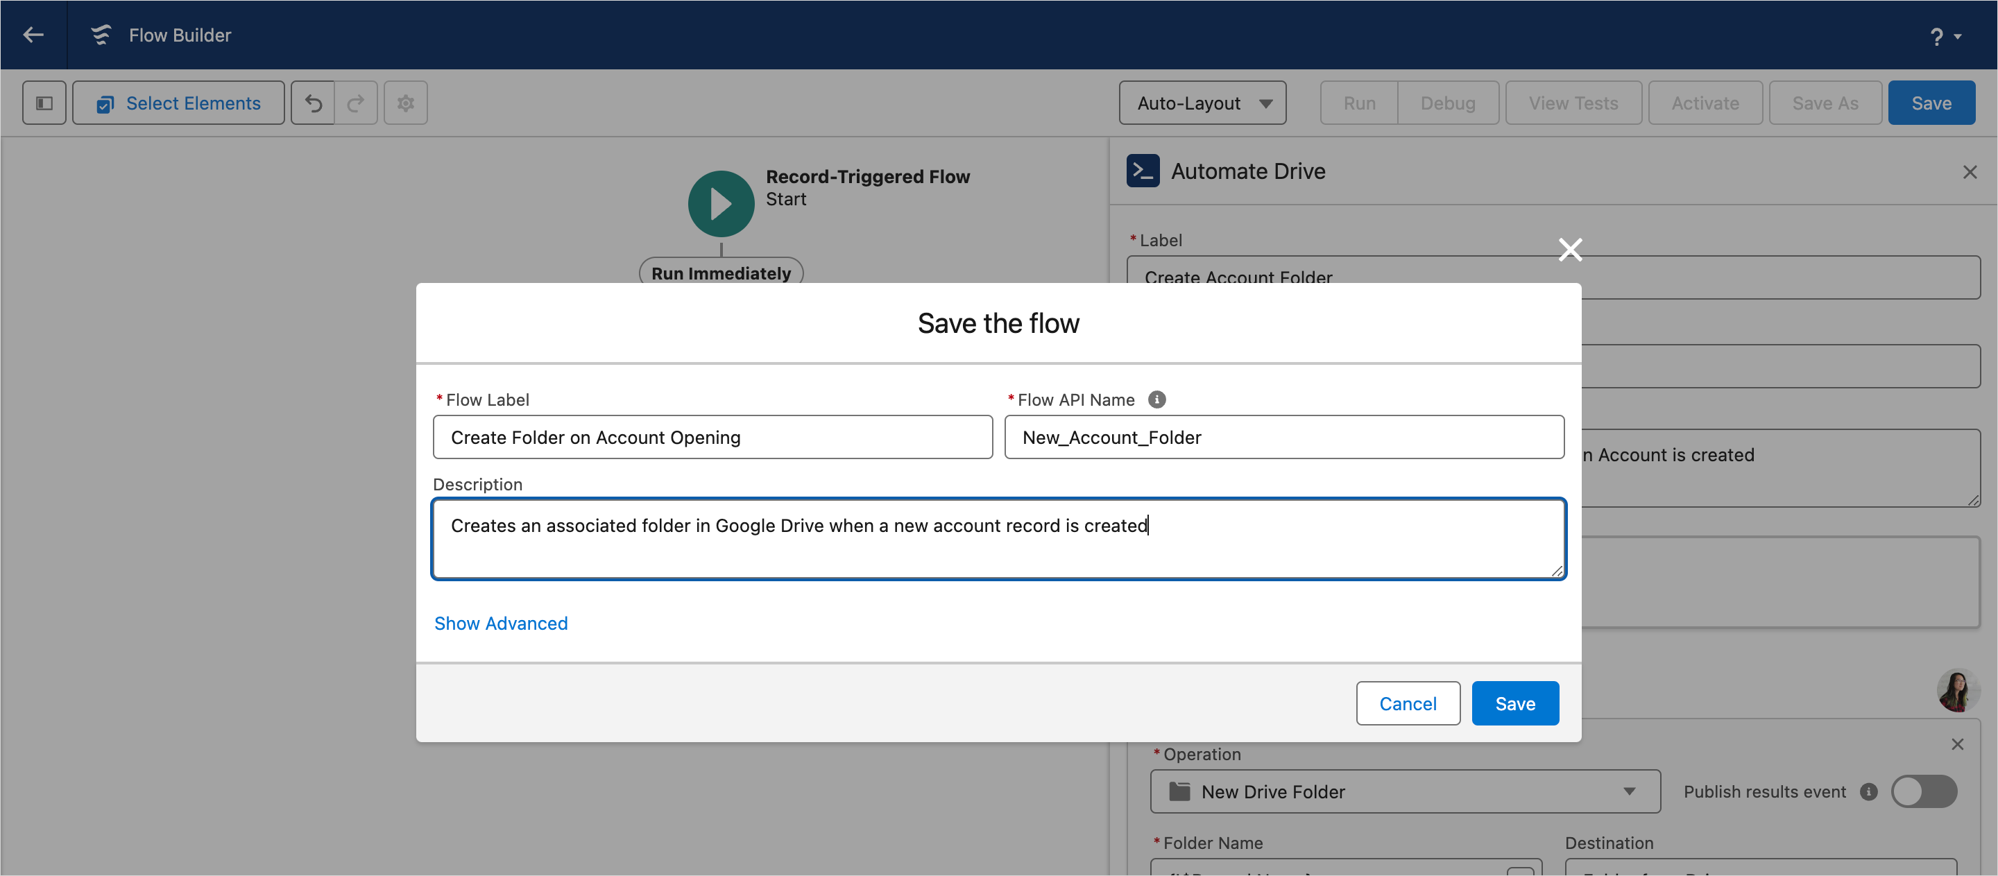1998x876 pixels.
Task: Click Select Elements in the toolbar
Action: 178,103
